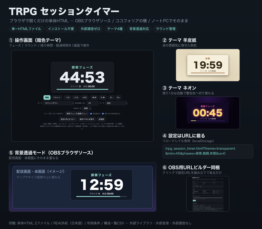The width and height of the screenshot is (262, 229).
Task: Click the progress bar under the 12:59 timer
Action: coord(101,197)
